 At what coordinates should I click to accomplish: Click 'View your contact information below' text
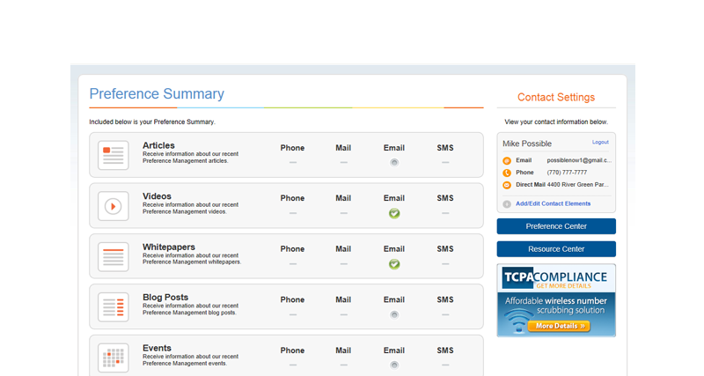pos(556,122)
